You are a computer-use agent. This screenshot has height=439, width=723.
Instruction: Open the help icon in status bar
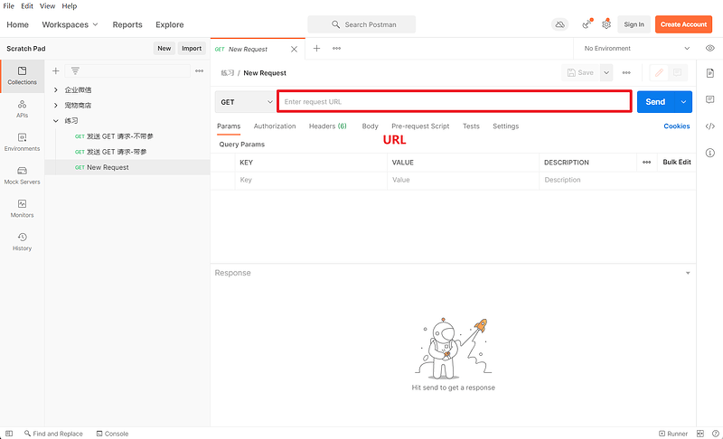pyautogui.click(x=716, y=434)
